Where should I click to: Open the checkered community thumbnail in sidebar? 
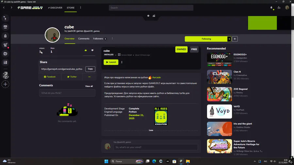point(6,75)
